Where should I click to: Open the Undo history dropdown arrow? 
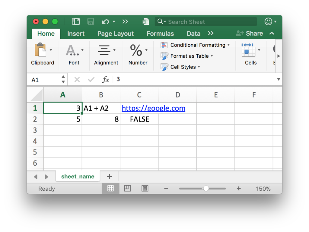coord(114,21)
